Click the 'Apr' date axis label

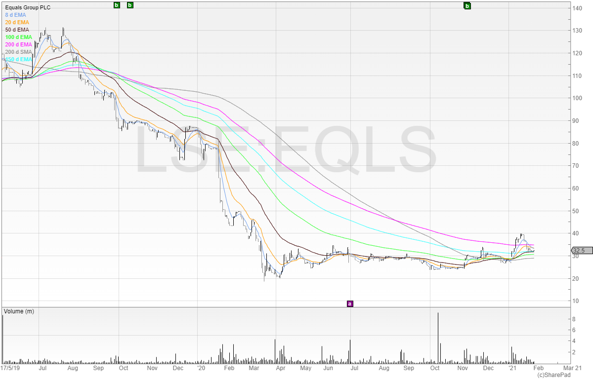pos(281,368)
